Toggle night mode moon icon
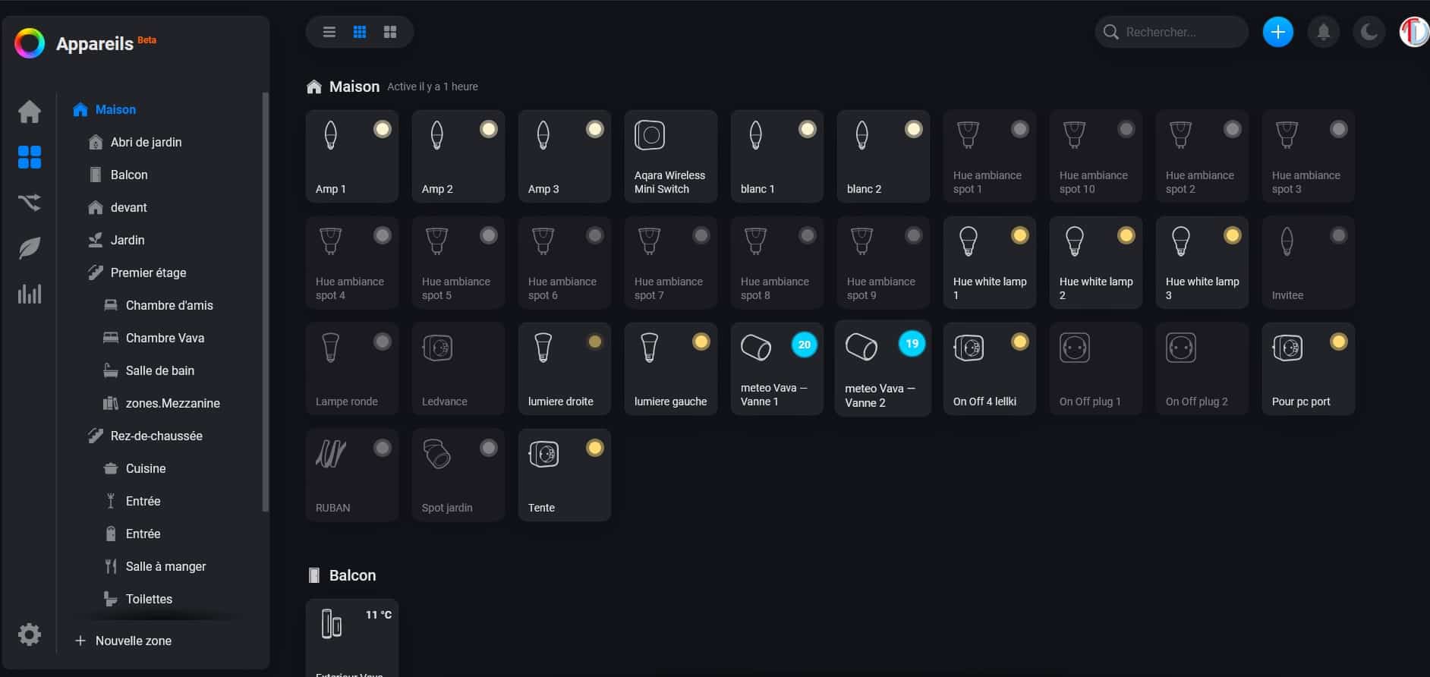The height and width of the screenshot is (677, 1430). (x=1369, y=32)
